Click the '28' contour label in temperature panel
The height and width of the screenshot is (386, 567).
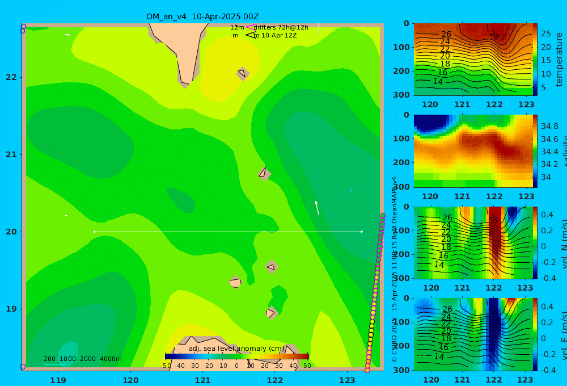coord(494,35)
